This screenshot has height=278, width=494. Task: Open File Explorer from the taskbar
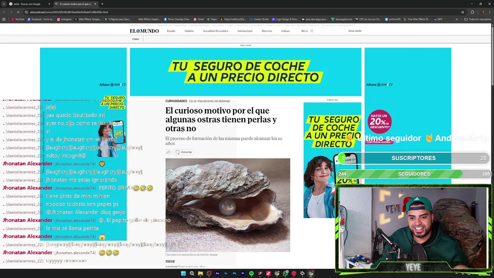[200, 273]
